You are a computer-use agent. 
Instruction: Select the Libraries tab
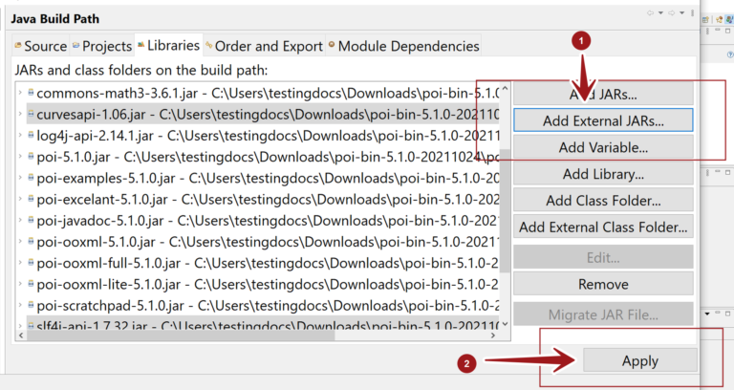point(168,45)
